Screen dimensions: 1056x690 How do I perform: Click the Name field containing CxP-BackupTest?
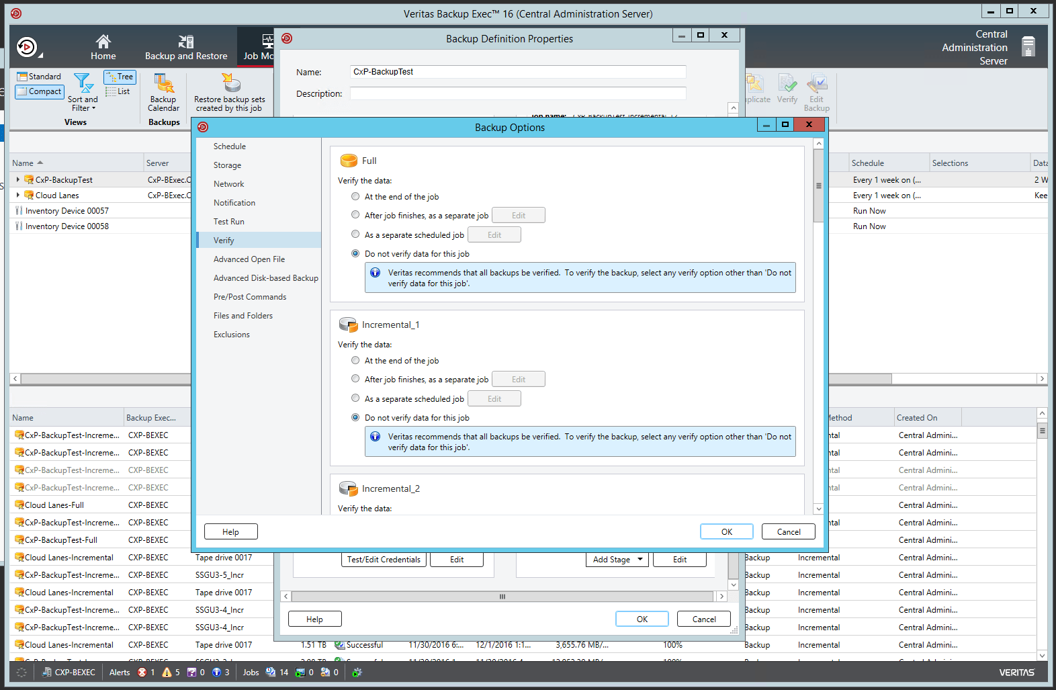tap(518, 72)
